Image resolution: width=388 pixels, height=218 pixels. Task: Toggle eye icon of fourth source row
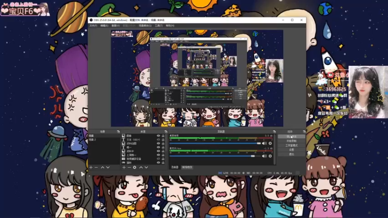point(159,147)
